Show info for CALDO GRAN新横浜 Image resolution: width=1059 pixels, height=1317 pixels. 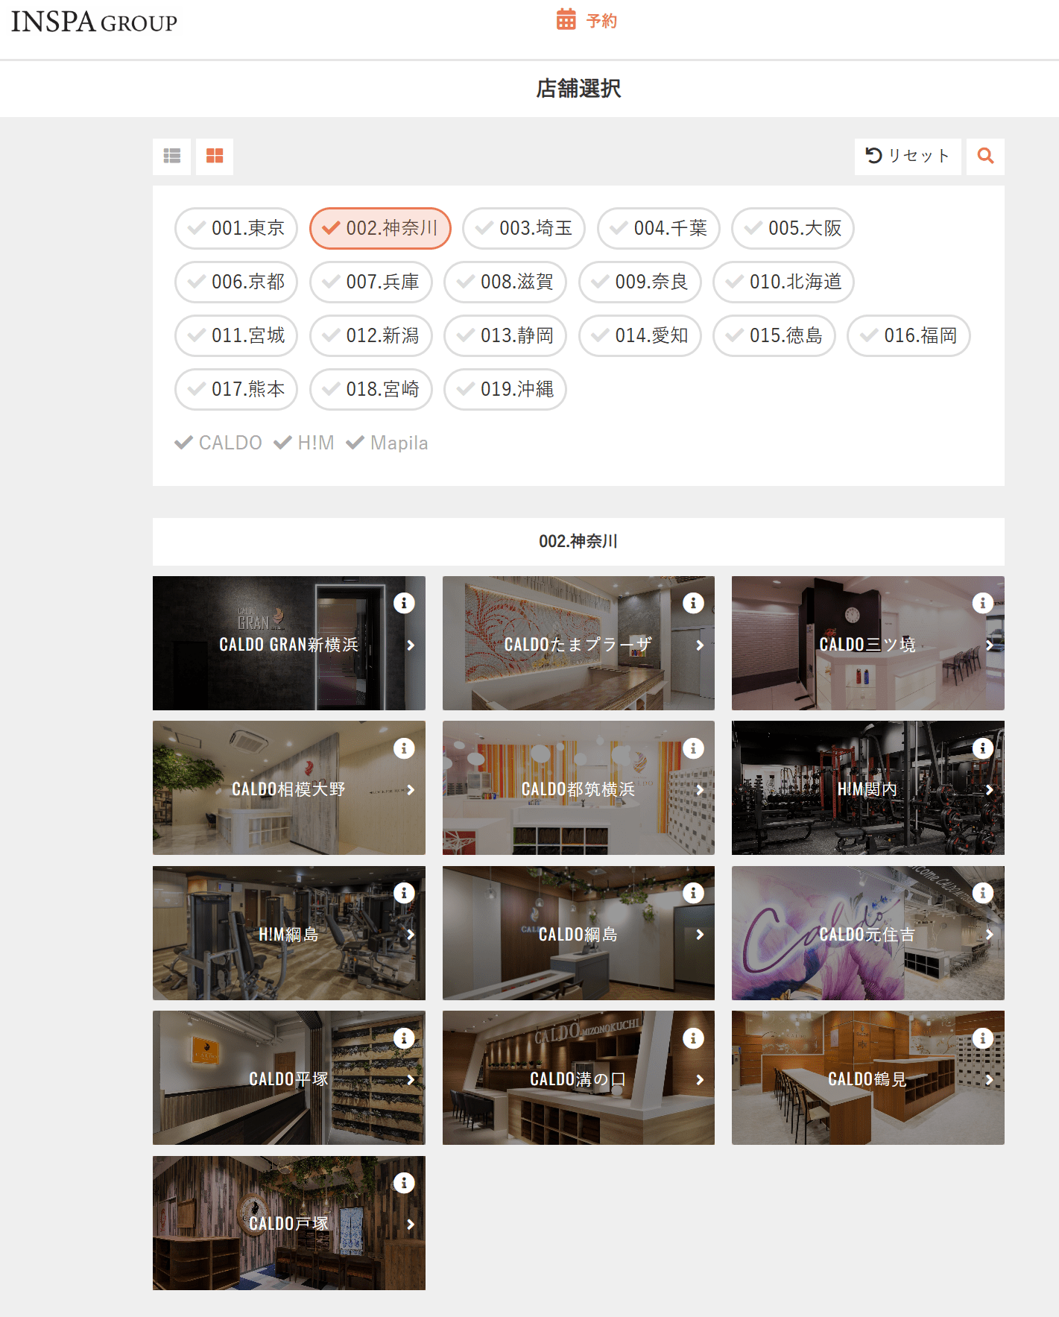[x=404, y=602]
